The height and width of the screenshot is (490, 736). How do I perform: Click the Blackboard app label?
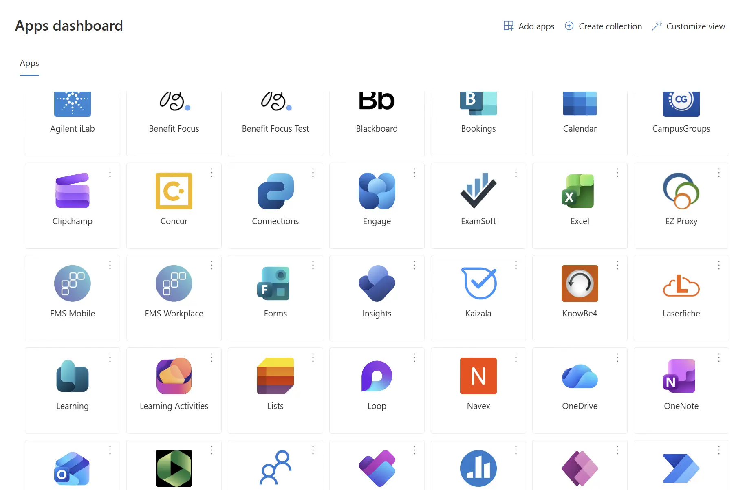point(377,129)
